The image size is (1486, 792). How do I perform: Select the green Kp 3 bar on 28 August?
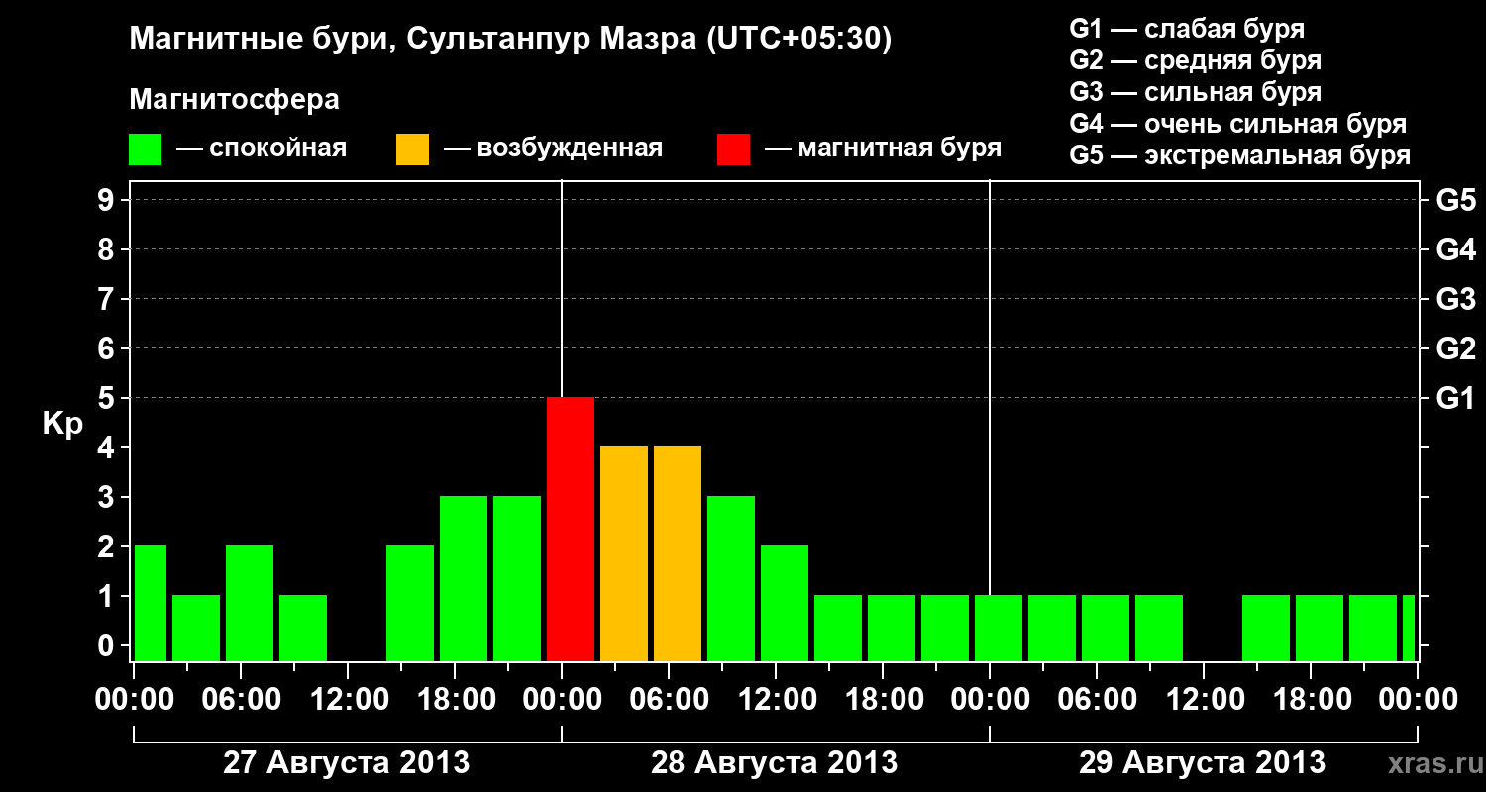tap(731, 578)
